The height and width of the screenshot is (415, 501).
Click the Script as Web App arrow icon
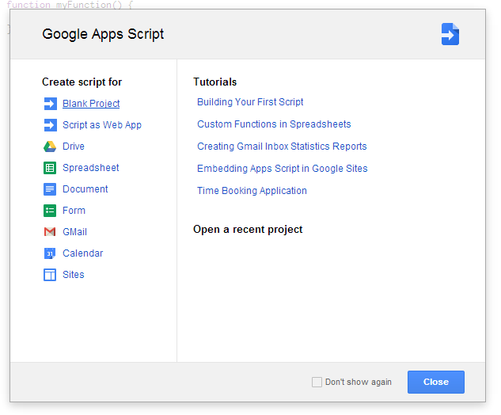pyautogui.click(x=50, y=125)
